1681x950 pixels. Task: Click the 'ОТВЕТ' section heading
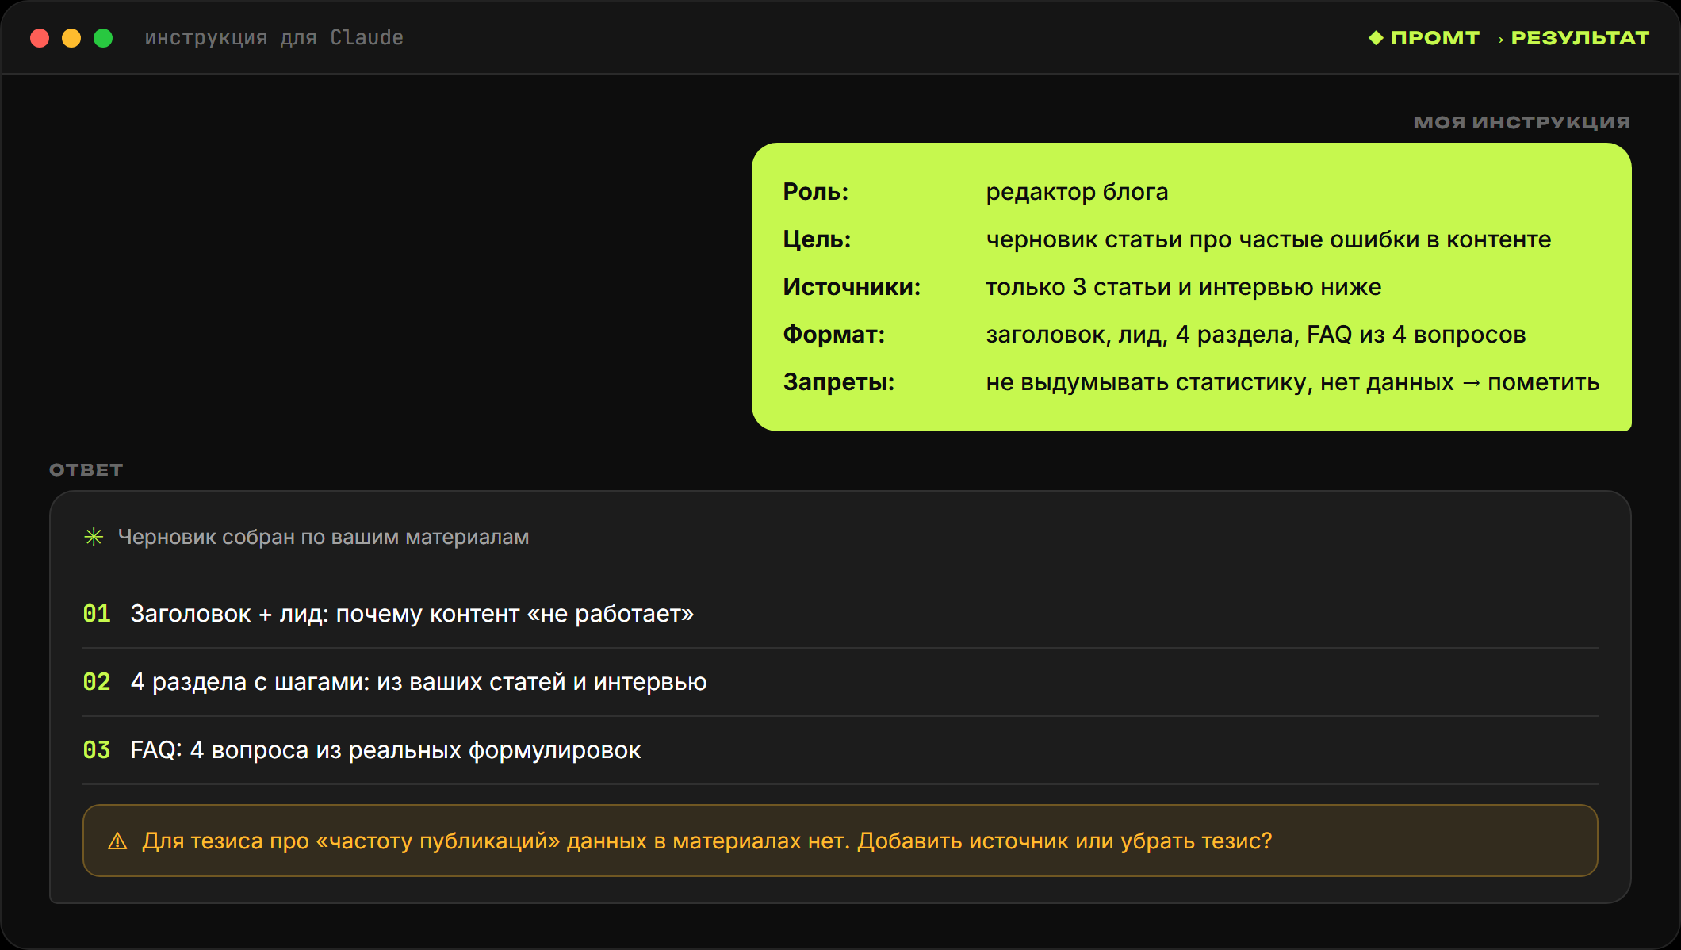tap(86, 469)
